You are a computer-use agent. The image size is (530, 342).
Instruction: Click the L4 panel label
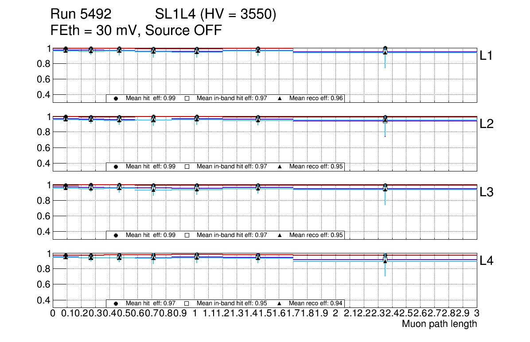487,261
